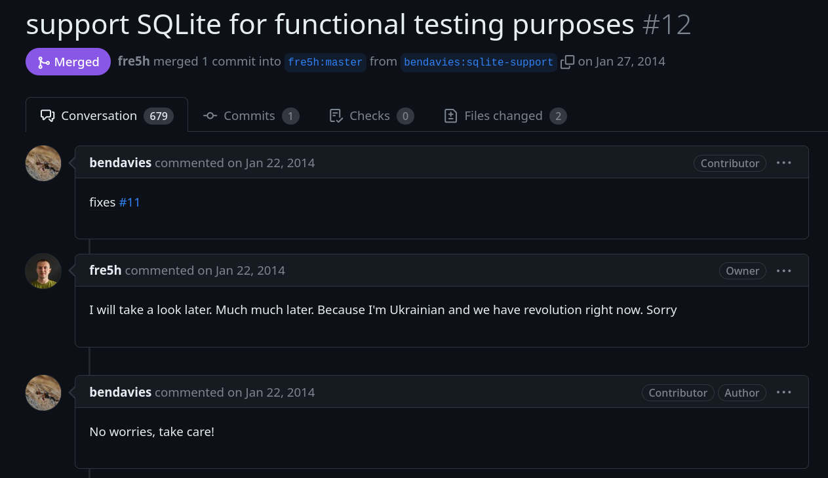Open the Checks tab
The width and height of the screenshot is (828, 478).
click(x=371, y=116)
